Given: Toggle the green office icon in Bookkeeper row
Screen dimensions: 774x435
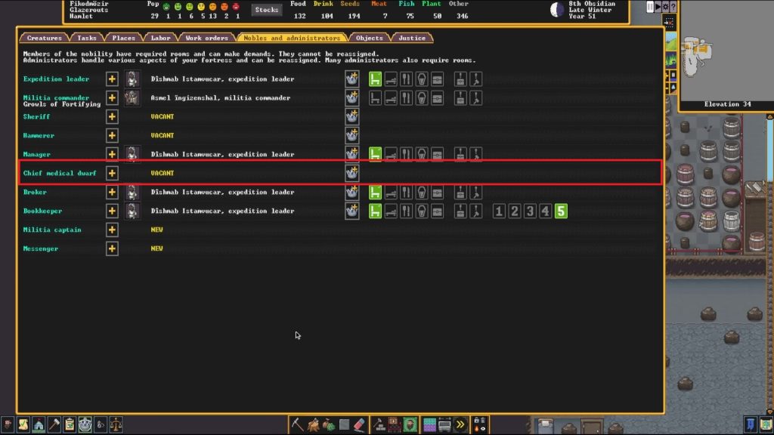Looking at the screenshot, I should pos(375,211).
